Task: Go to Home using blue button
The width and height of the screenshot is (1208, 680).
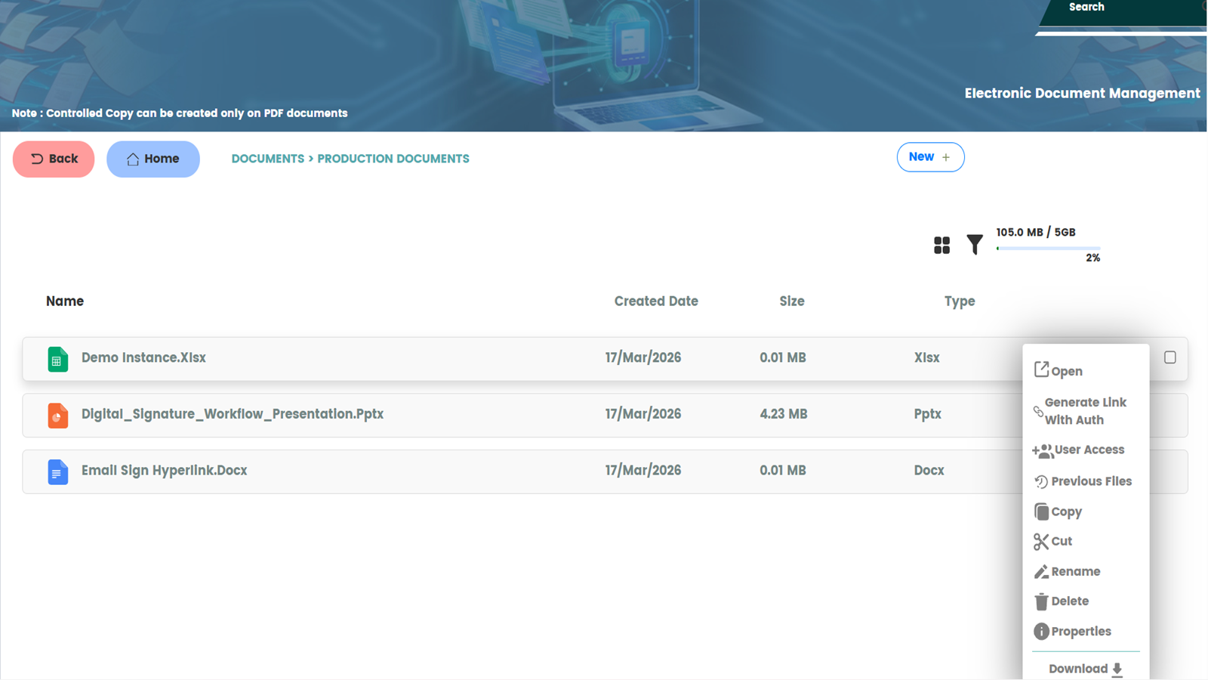Action: [153, 159]
